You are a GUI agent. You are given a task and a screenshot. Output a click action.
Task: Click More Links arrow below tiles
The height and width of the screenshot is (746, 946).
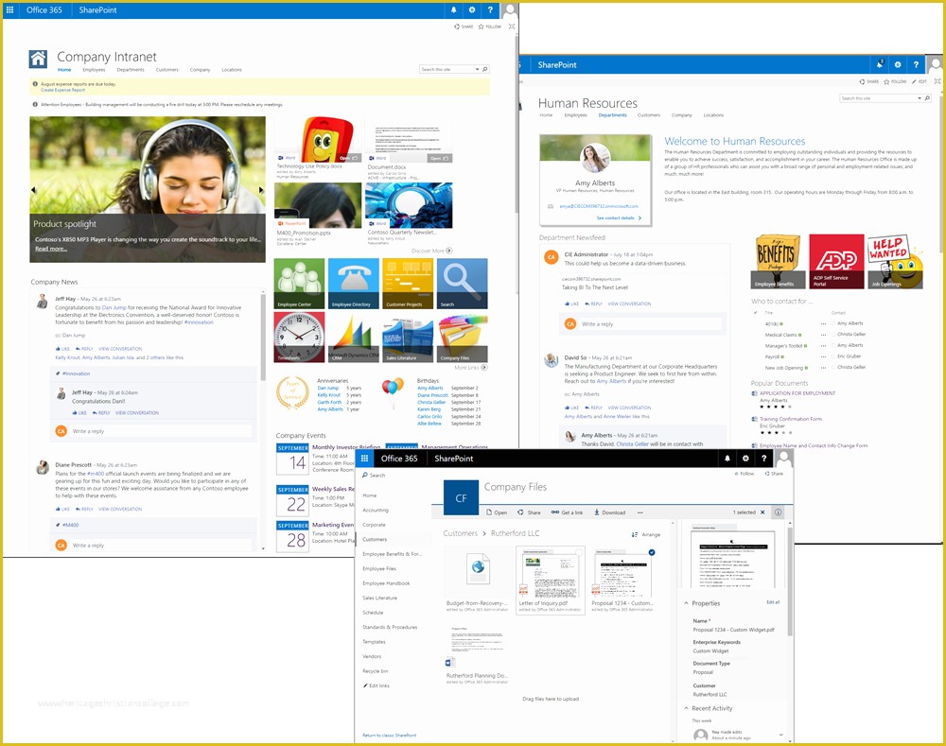(484, 367)
